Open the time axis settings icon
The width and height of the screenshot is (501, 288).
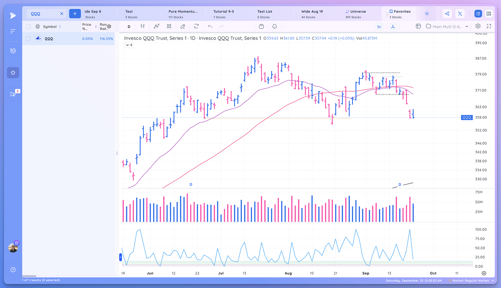(x=484, y=273)
